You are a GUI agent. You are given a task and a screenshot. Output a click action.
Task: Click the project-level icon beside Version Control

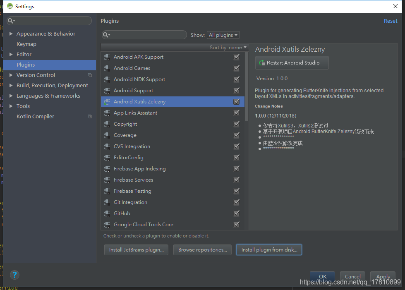90,75
